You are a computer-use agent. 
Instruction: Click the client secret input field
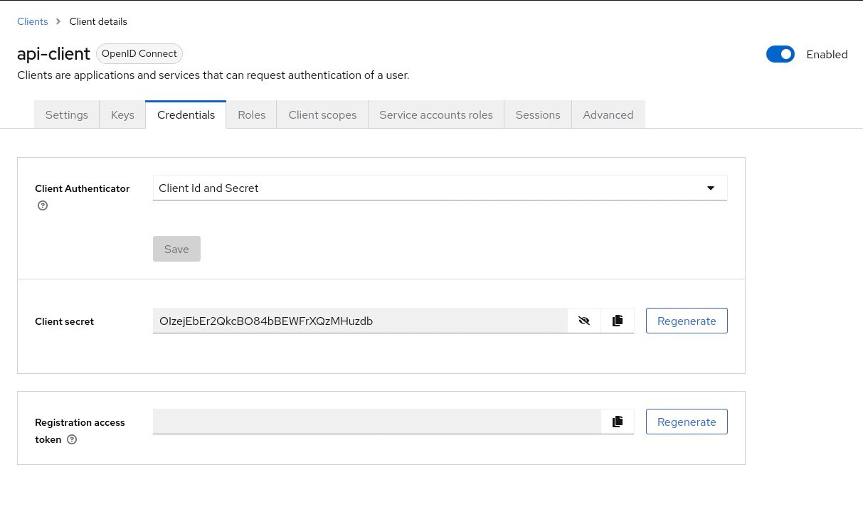[360, 321]
